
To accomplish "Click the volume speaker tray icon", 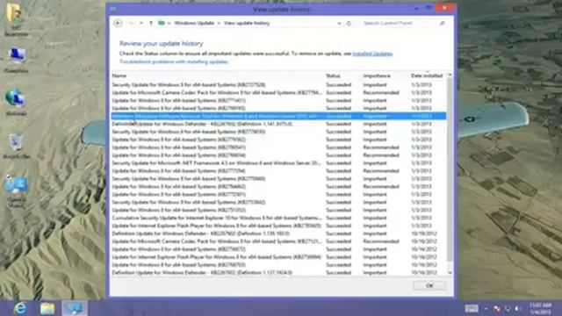I will 517,308.
